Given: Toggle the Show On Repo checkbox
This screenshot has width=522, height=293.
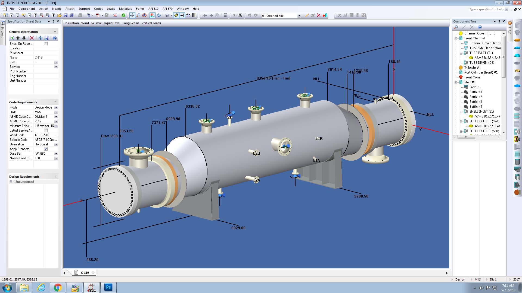Looking at the screenshot, I should tap(45, 44).
